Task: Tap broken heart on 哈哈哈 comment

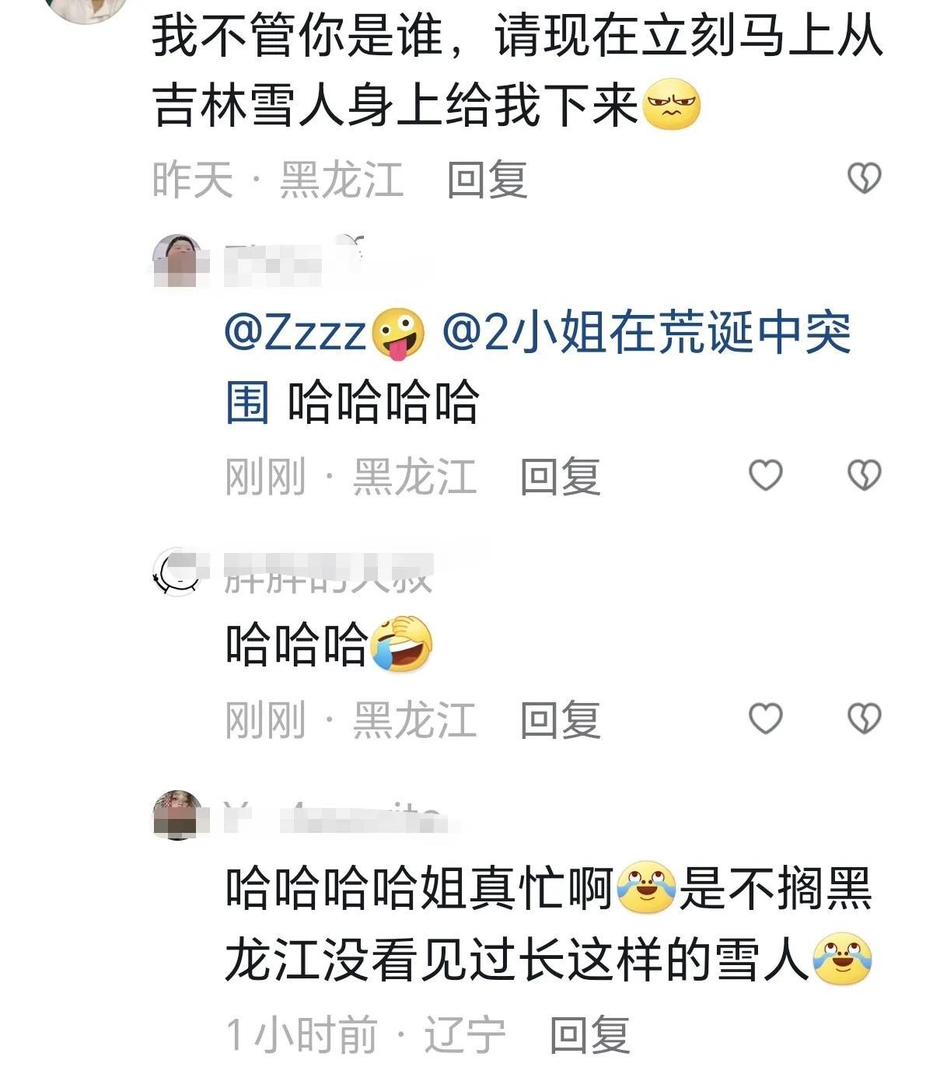Action: pos(863,719)
